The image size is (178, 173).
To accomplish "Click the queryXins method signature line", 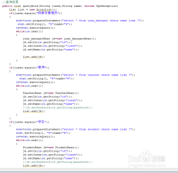I will pos(60,6).
